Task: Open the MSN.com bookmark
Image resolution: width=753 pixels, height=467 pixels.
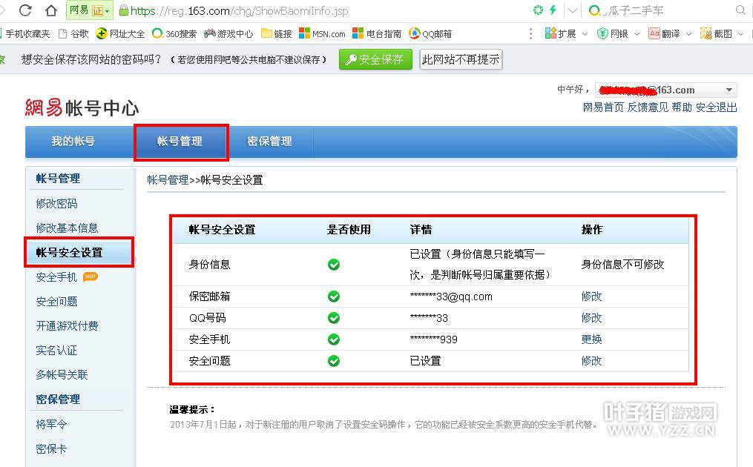Action: [322, 33]
